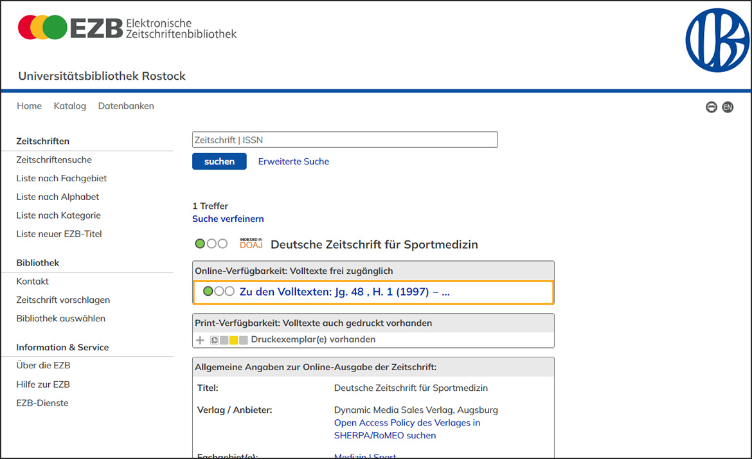The height and width of the screenshot is (459, 752).
Task: Select Zeitschrift vorschlagen in sidebar
Action: tap(63, 300)
